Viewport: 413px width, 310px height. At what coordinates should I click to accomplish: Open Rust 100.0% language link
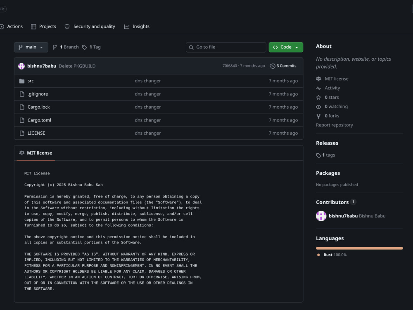click(x=335, y=255)
